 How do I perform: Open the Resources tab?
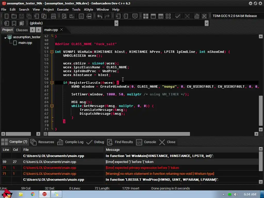click(43, 142)
